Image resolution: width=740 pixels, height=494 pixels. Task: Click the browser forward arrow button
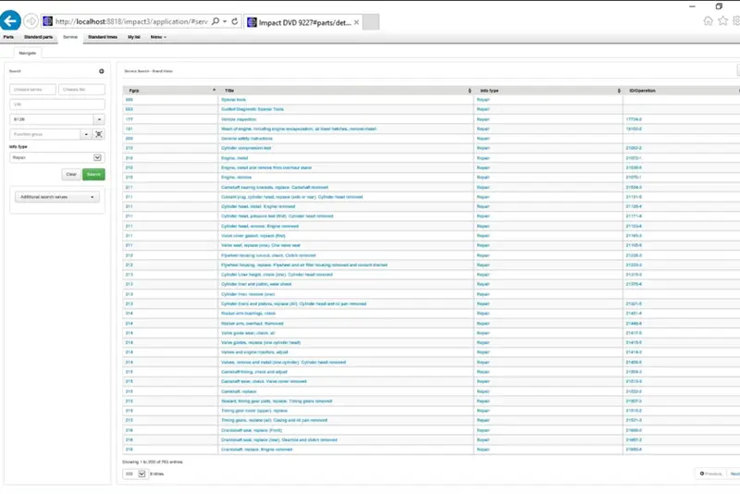(x=31, y=19)
